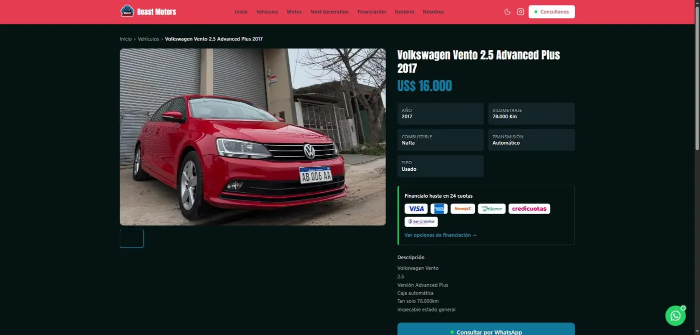The height and width of the screenshot is (335, 700).
Task: Click the San Cristóbal logo
Action: click(421, 222)
